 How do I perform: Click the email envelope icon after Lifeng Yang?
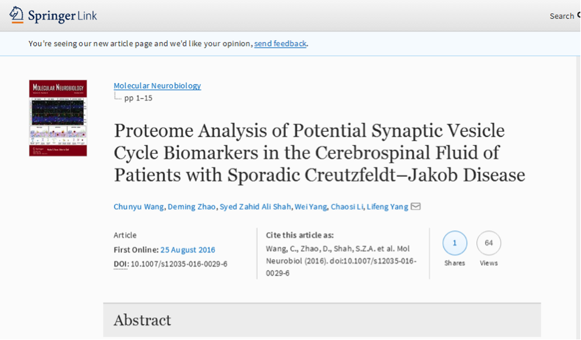(416, 206)
